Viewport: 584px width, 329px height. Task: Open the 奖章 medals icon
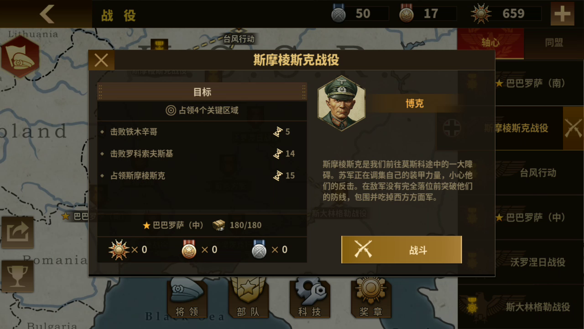[x=371, y=299]
